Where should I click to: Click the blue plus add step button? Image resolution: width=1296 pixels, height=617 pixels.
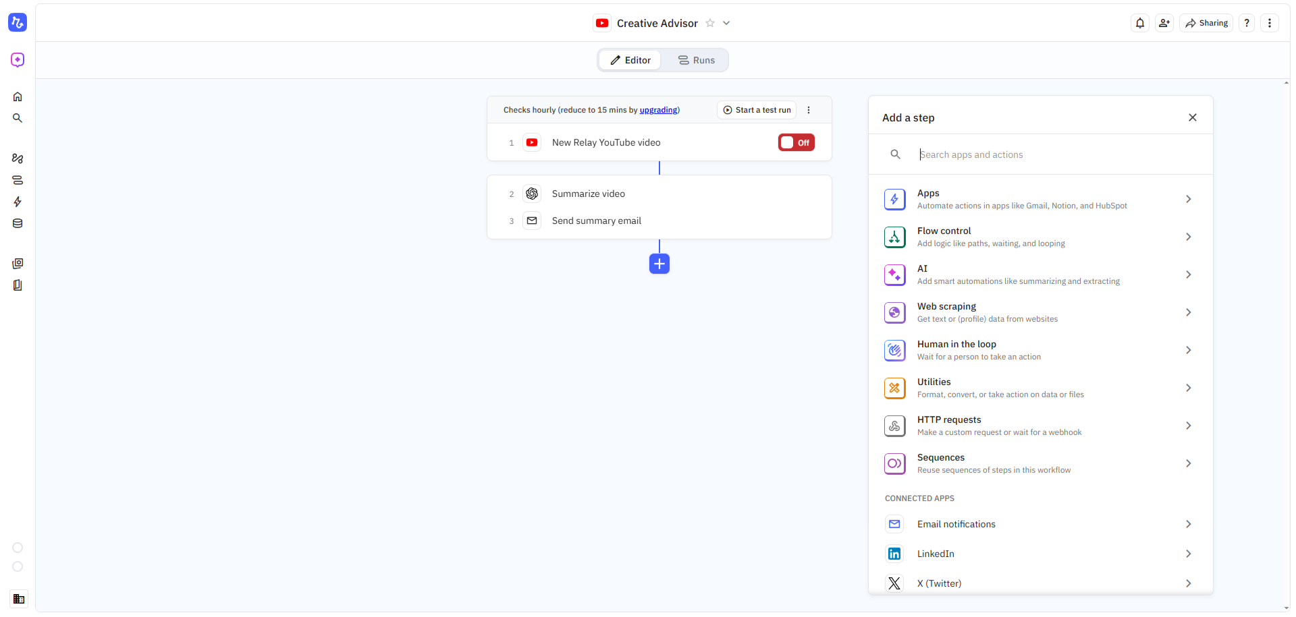pyautogui.click(x=659, y=264)
